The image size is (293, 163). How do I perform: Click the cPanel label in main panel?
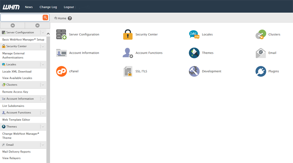[x=74, y=71]
